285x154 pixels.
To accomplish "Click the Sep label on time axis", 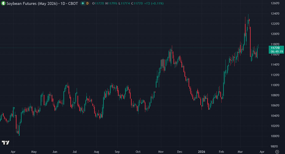I will [117, 152].
